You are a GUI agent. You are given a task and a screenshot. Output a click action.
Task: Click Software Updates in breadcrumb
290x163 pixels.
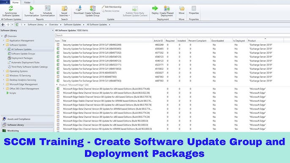click(x=72, y=24)
